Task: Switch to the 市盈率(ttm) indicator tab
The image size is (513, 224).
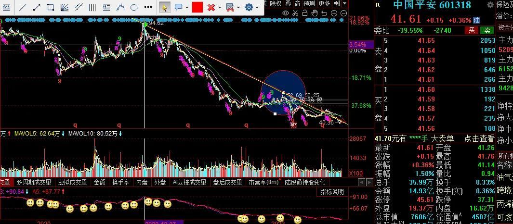Action: point(263,183)
